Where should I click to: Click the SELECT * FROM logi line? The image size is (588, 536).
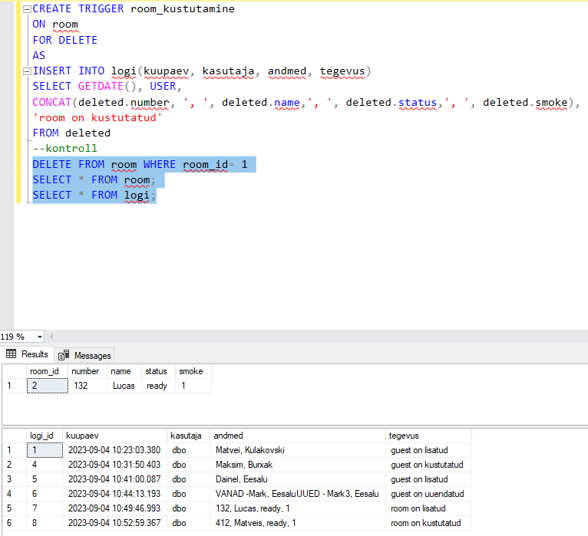94,195
